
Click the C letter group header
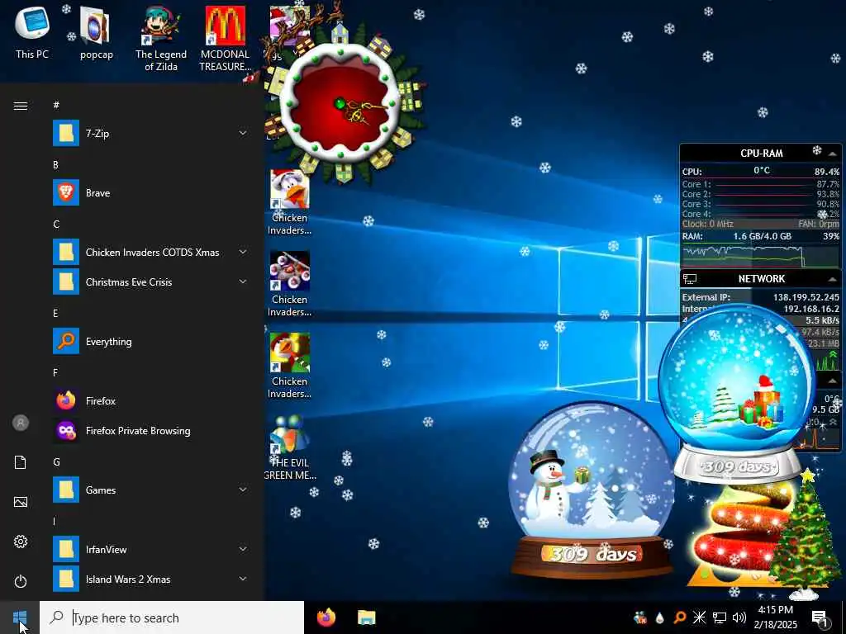tap(56, 224)
